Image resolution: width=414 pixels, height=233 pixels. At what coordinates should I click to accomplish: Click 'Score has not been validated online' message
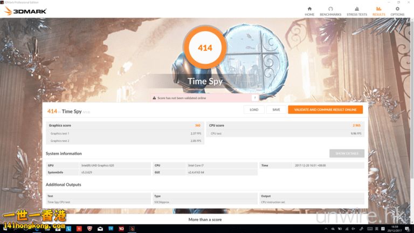(x=182, y=98)
